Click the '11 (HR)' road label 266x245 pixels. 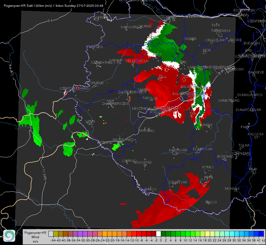tap(45, 174)
